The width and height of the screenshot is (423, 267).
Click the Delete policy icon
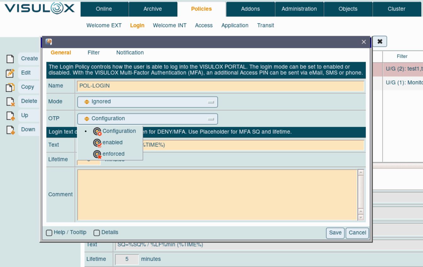10,101
